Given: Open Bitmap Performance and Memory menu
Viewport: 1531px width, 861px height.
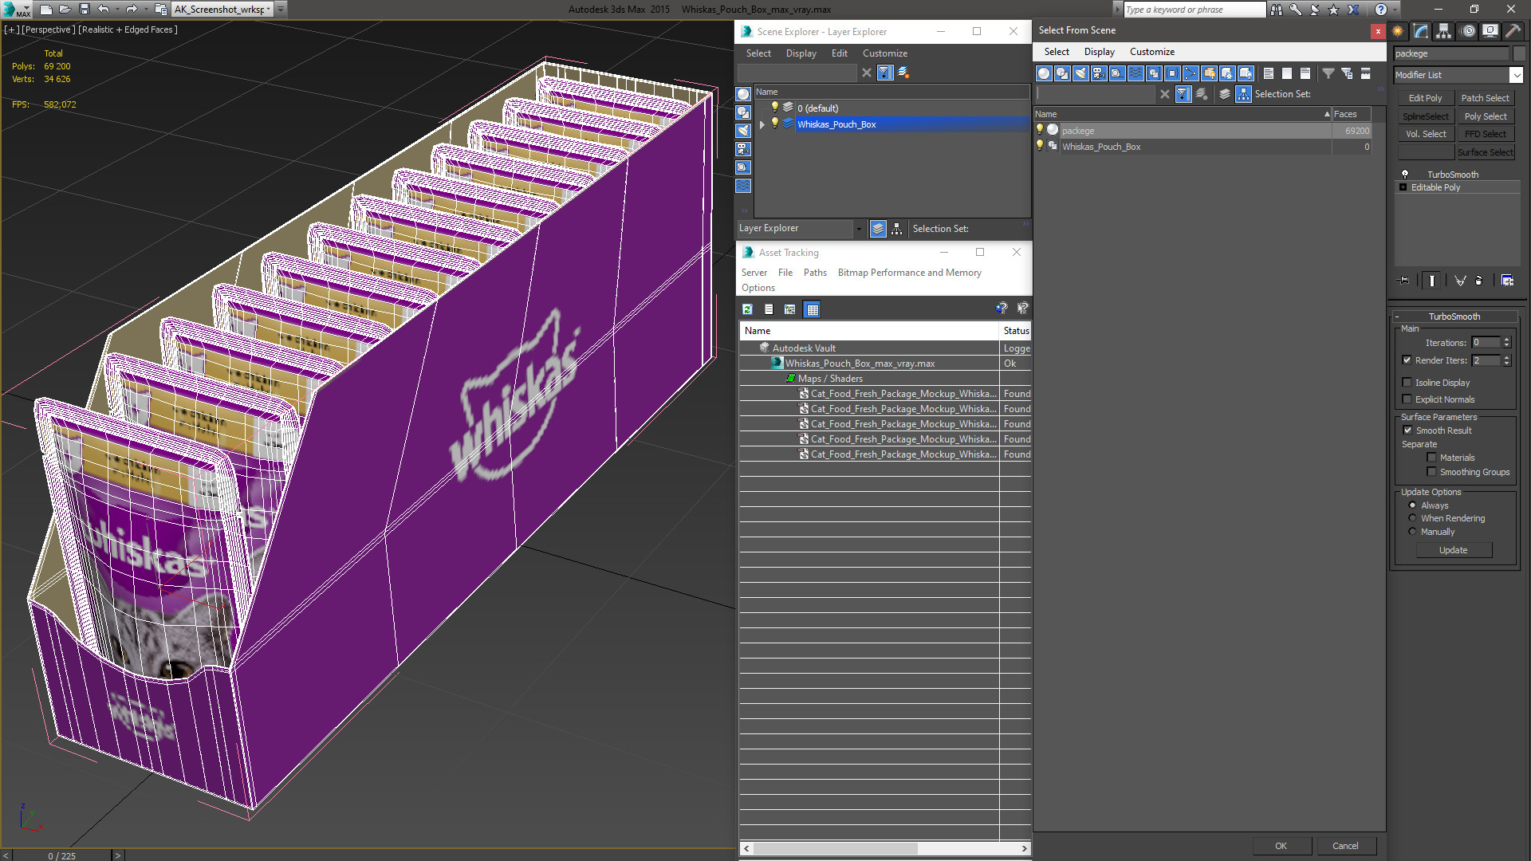Looking at the screenshot, I should (x=910, y=273).
